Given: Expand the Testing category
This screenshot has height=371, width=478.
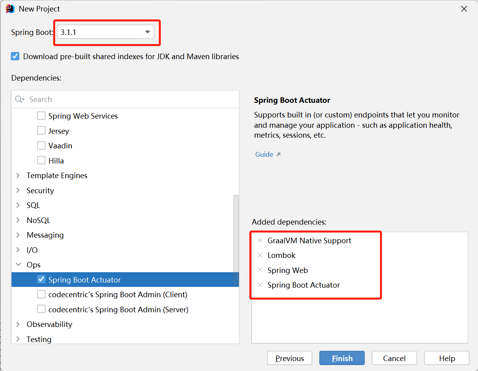Looking at the screenshot, I should click(x=18, y=339).
